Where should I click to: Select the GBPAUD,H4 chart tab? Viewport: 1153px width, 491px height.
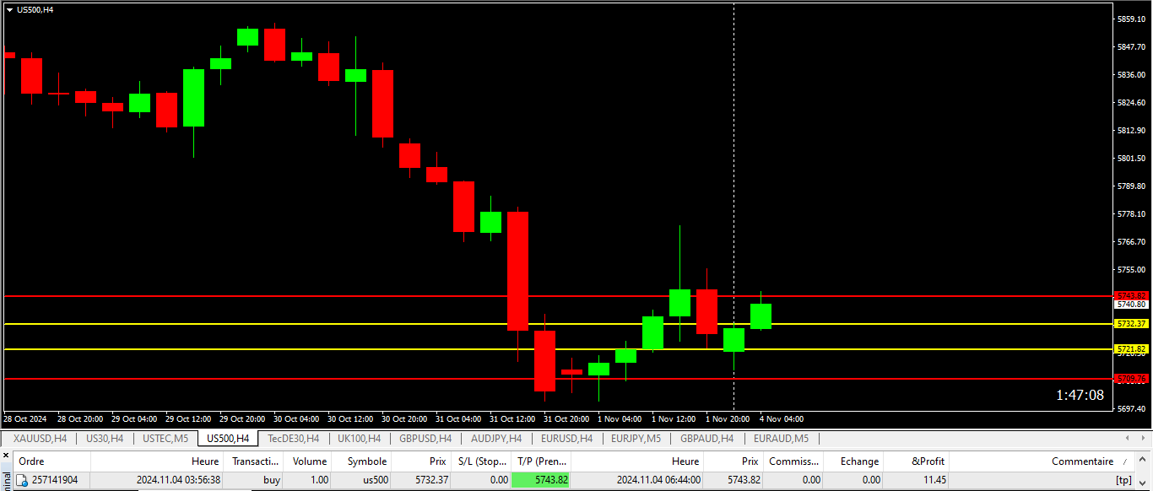(x=708, y=439)
